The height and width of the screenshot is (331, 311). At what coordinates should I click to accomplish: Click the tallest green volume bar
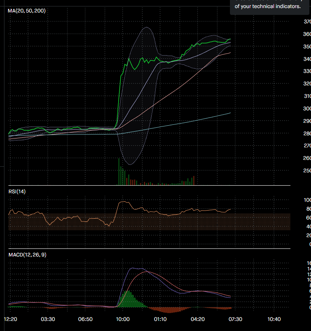[x=119, y=172]
